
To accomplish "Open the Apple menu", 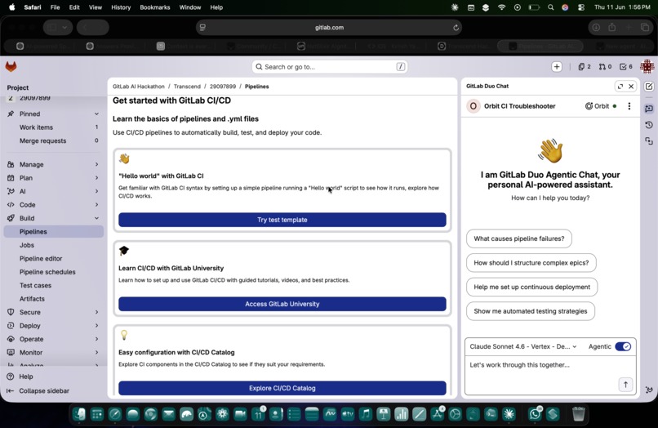I will (x=11, y=7).
